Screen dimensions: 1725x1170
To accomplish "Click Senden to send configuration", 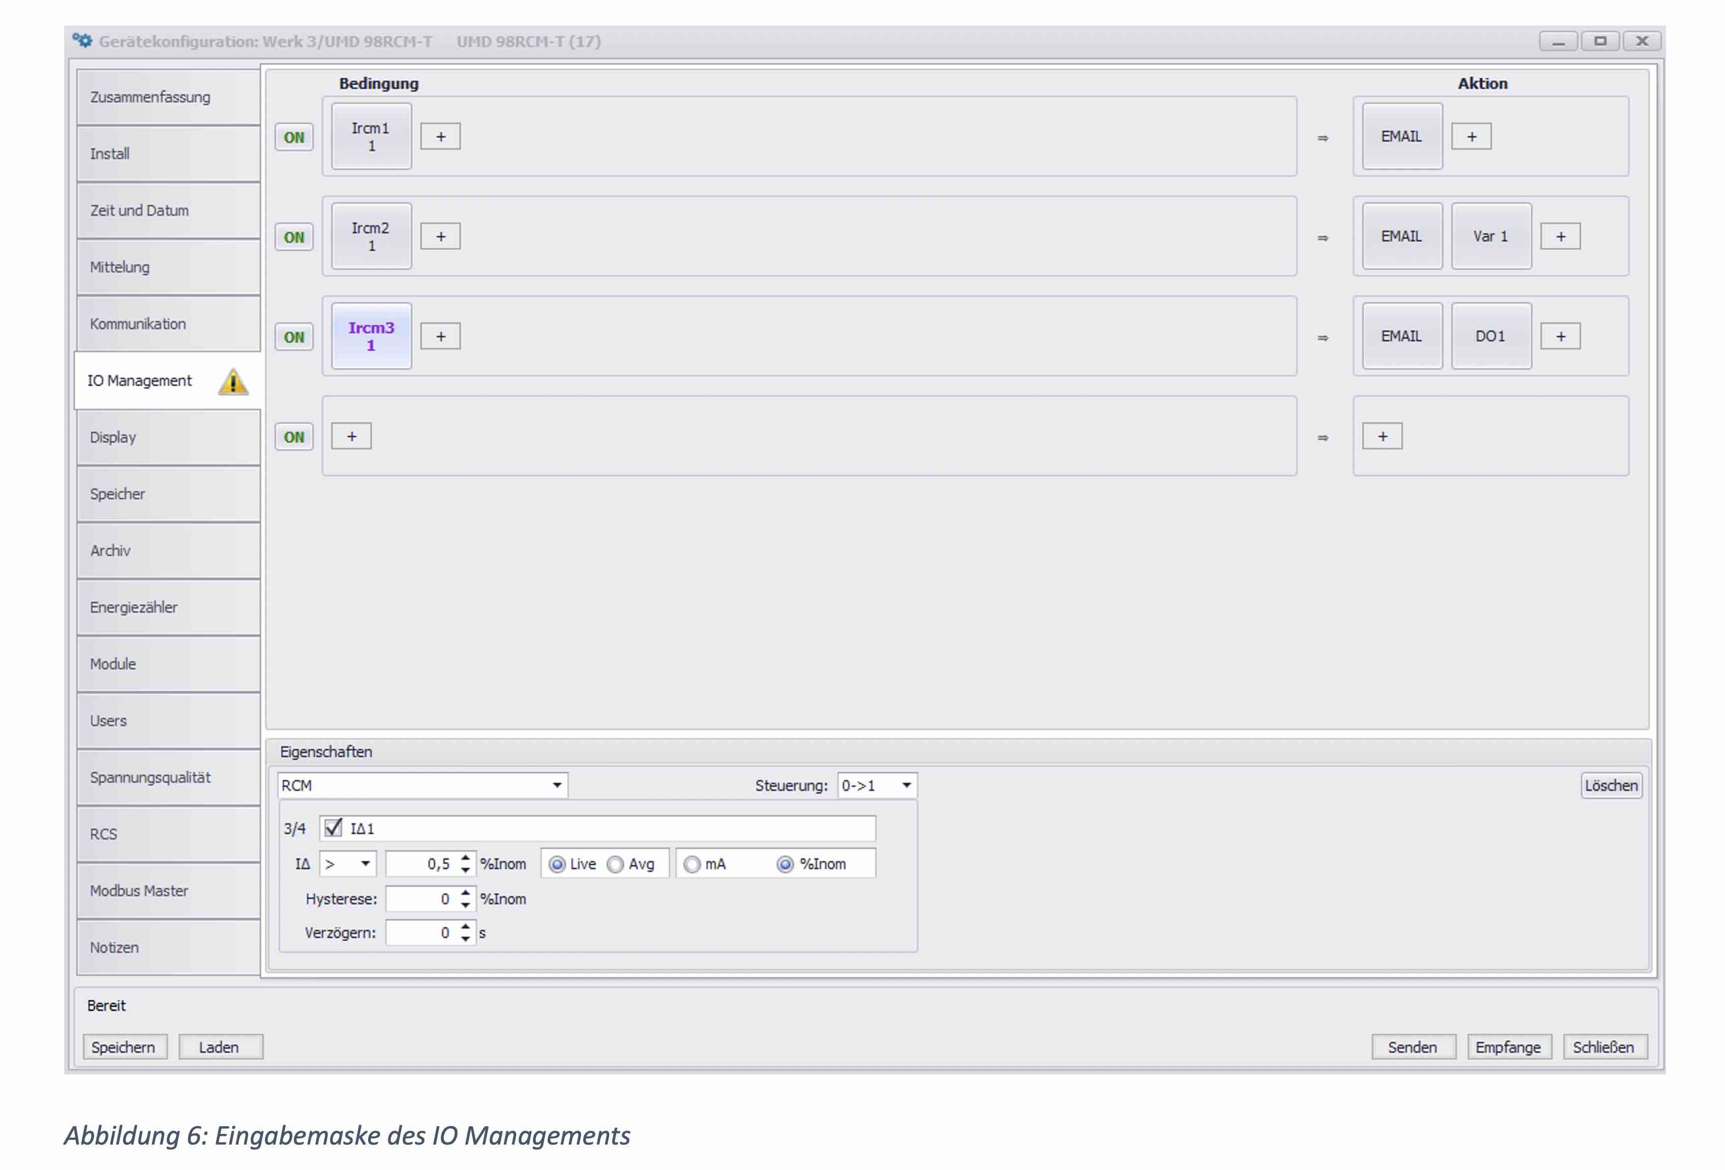I will coord(1413,1047).
